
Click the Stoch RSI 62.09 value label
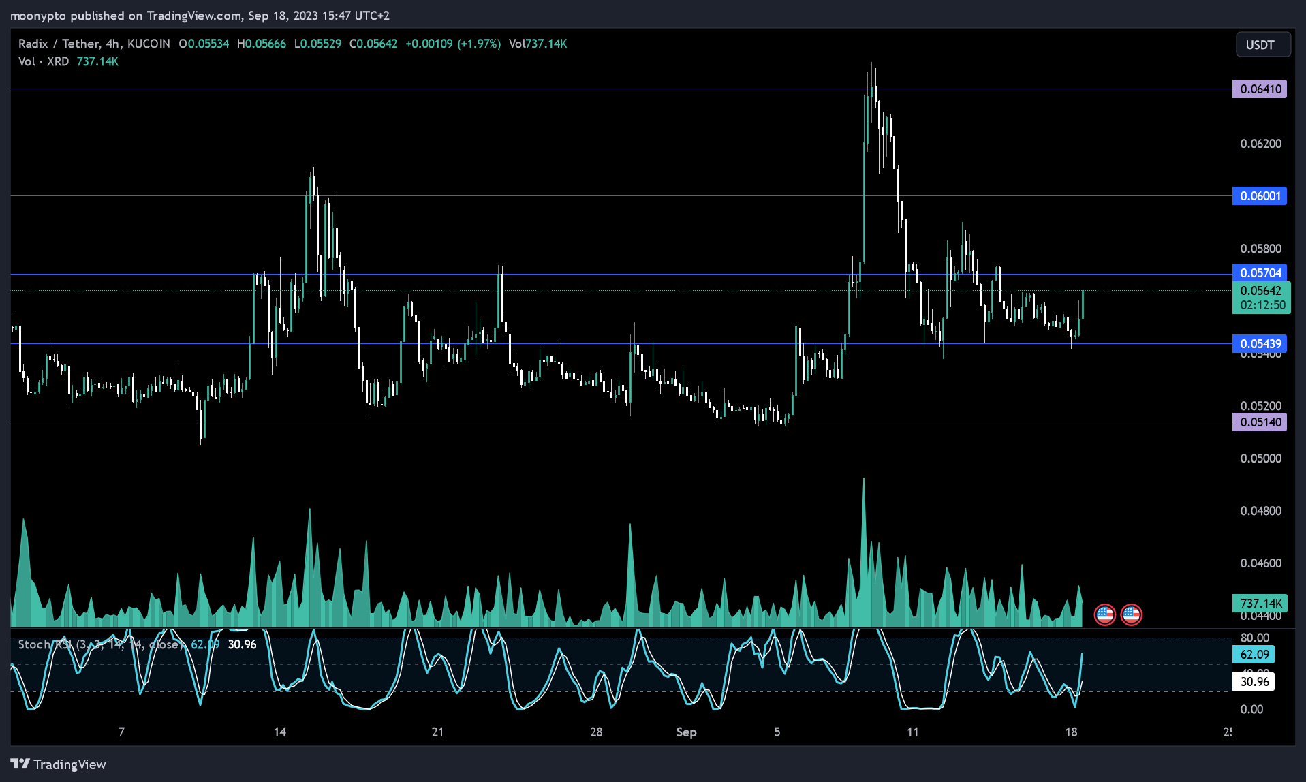click(1254, 655)
